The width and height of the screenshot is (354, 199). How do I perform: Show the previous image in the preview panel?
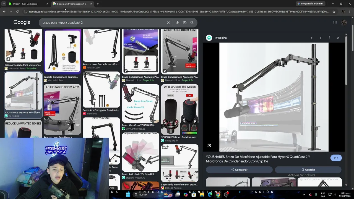point(311,38)
